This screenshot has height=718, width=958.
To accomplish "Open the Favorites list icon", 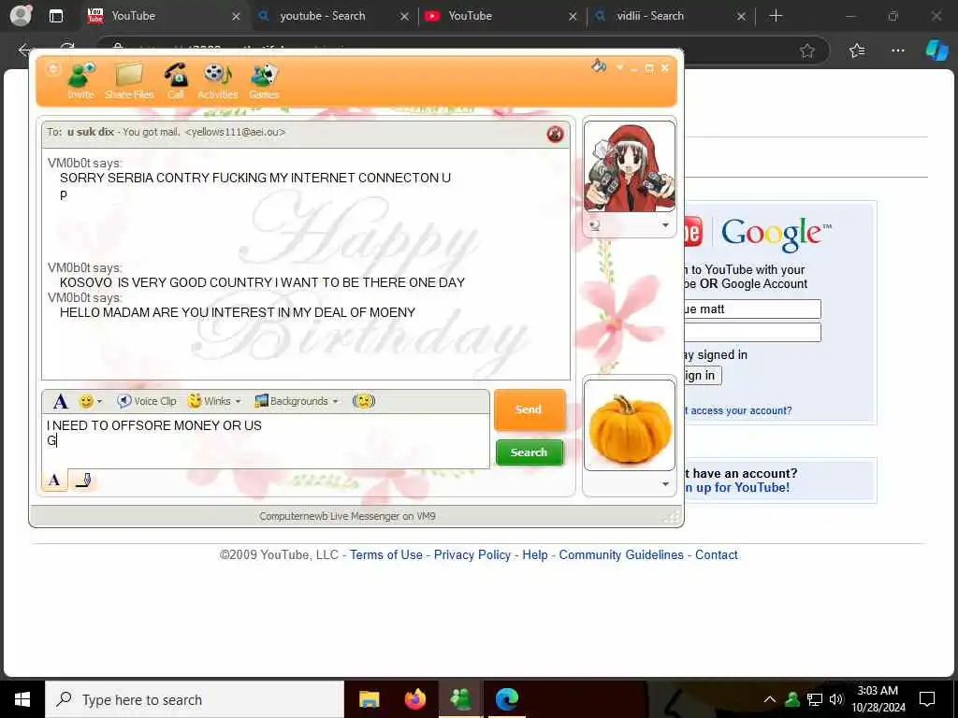I will tap(857, 50).
